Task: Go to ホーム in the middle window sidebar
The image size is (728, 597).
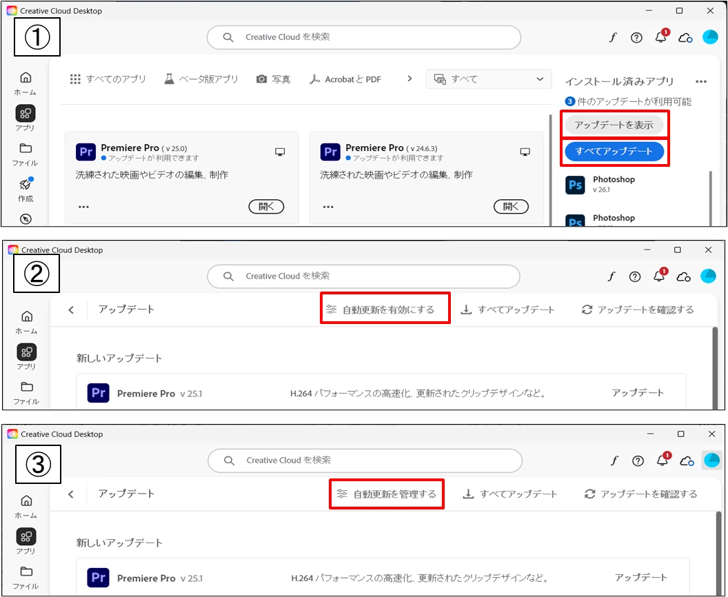Action: pyautogui.click(x=26, y=323)
